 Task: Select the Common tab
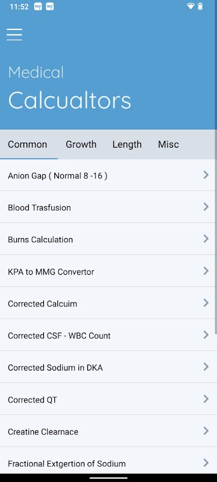(x=28, y=145)
